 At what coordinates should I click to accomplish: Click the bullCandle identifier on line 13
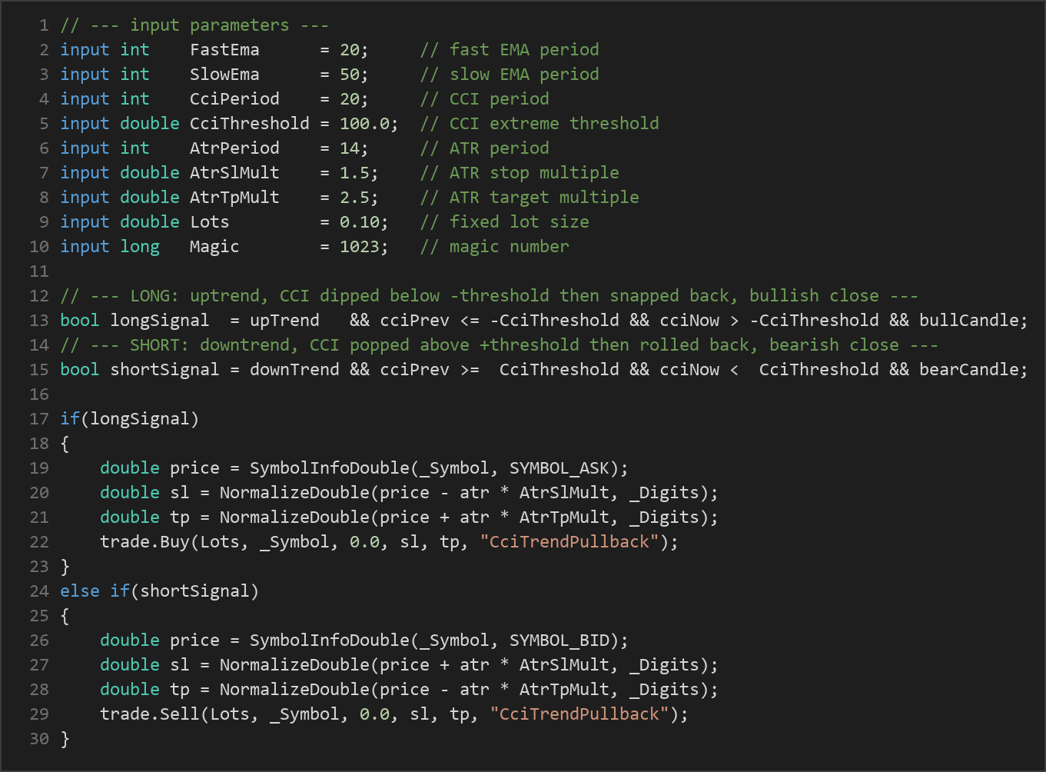(968, 320)
